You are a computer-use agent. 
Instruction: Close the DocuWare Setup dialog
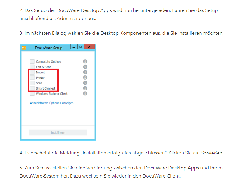coord(89,47)
